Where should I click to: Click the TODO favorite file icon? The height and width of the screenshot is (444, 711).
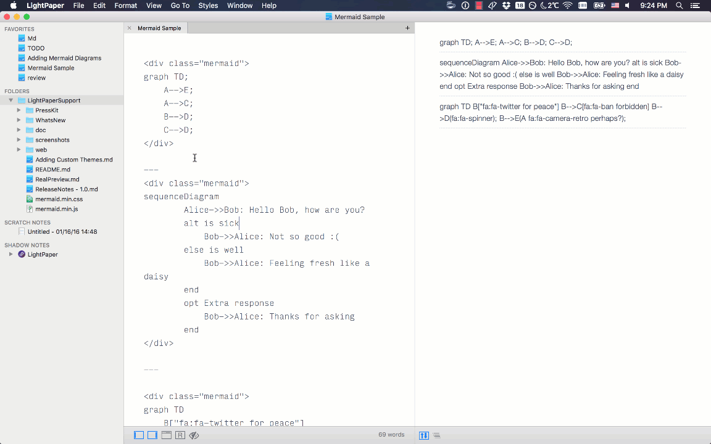[x=22, y=48]
